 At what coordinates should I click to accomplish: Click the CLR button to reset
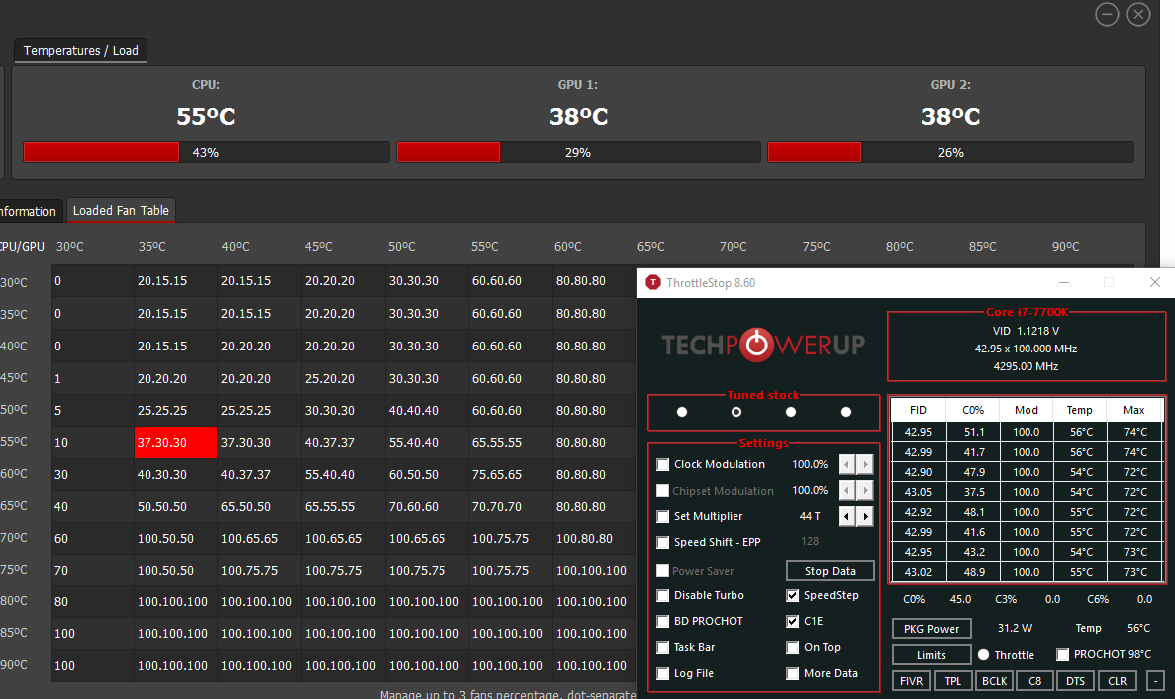click(1118, 681)
